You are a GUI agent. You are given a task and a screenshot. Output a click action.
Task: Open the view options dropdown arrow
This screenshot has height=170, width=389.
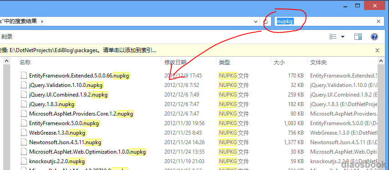pyautogui.click(x=343, y=37)
